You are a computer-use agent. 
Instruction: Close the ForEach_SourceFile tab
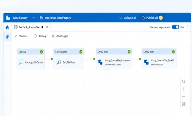pos(47,27)
